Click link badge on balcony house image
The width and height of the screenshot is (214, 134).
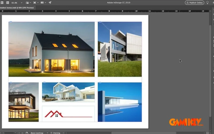click(10, 83)
